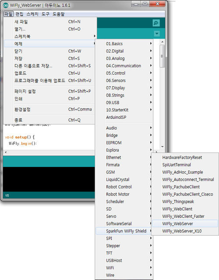Open the 편집 menu
This screenshot has width=219, height=280.
click(19, 14)
